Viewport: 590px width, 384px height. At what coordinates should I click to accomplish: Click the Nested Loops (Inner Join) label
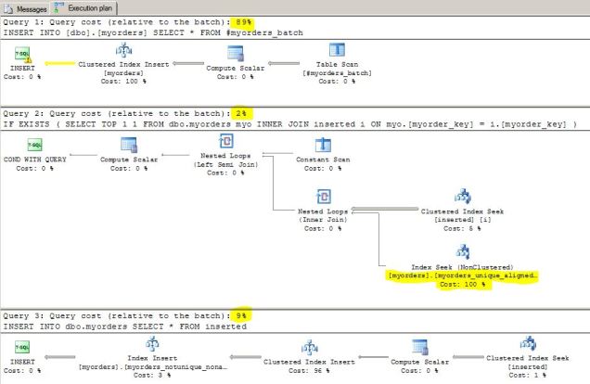coord(323,215)
